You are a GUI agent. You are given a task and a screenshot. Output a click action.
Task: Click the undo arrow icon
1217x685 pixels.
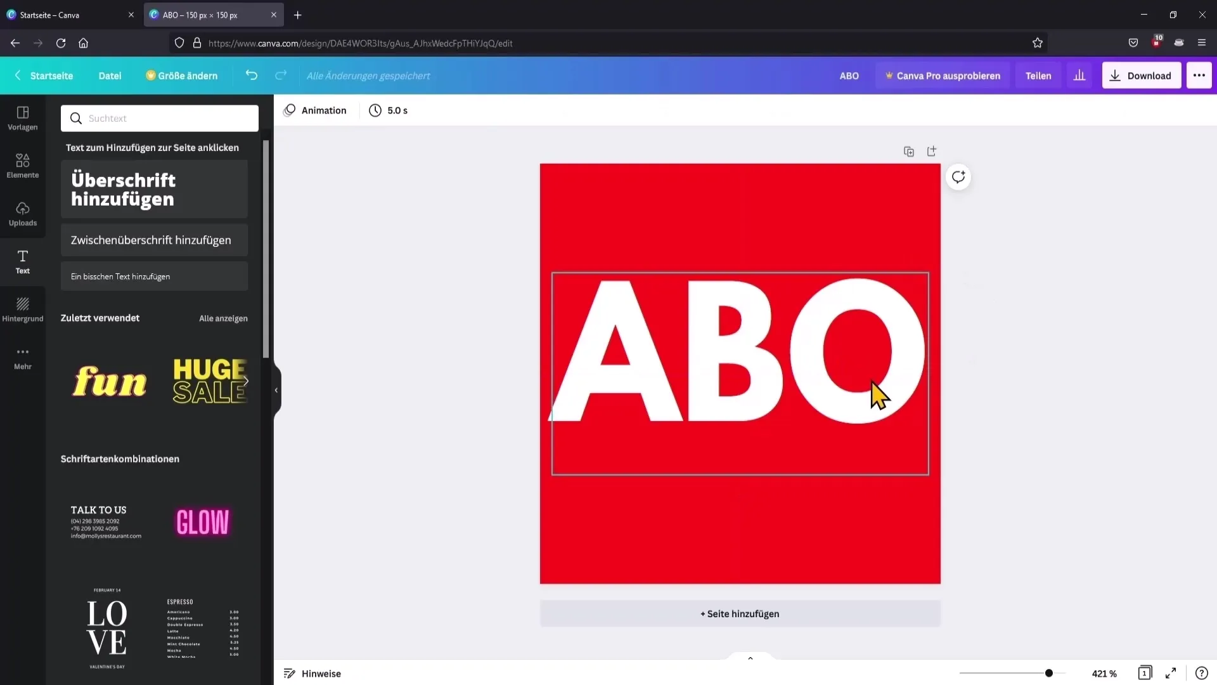[252, 75]
